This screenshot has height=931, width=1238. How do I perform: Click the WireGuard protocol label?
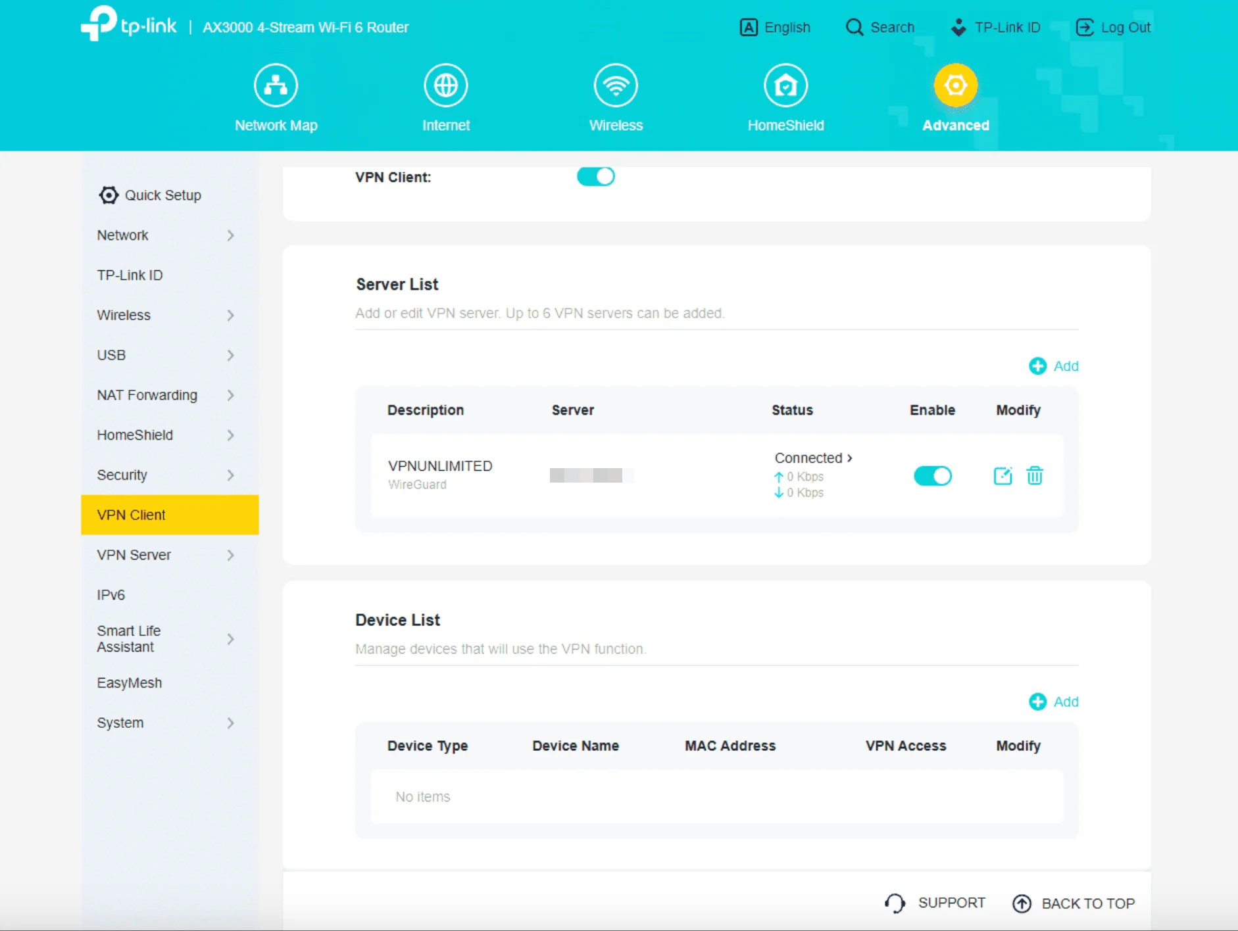coord(417,485)
